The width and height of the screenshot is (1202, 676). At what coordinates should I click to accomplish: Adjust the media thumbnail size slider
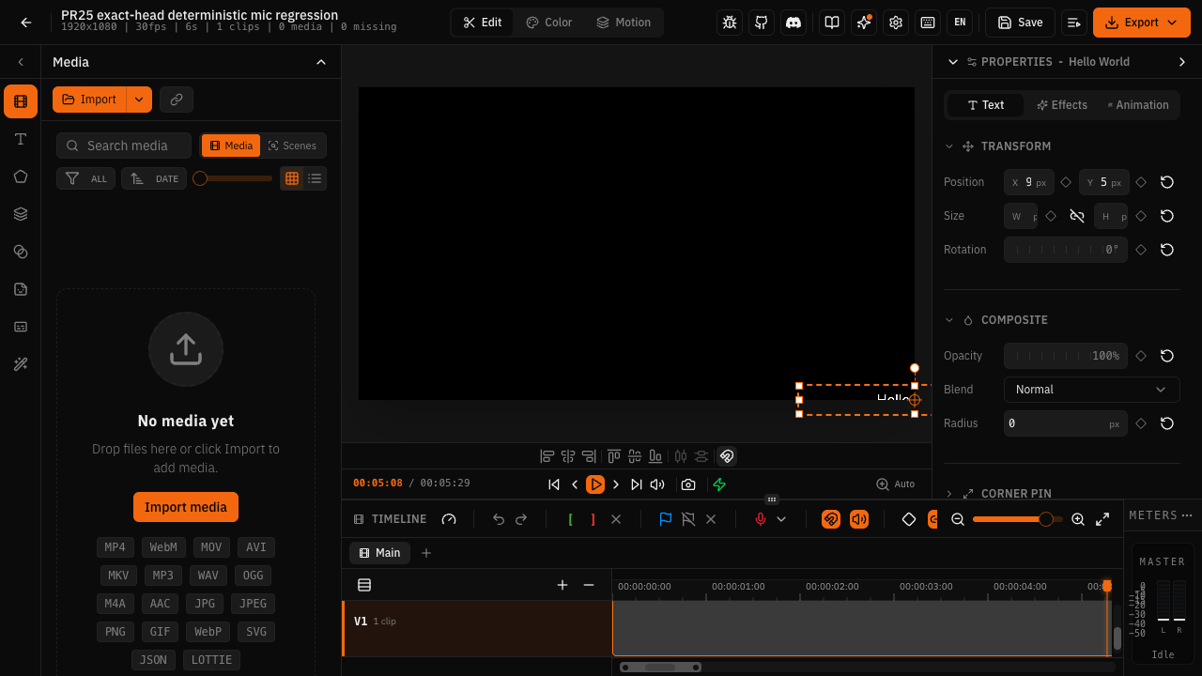pyautogui.click(x=232, y=178)
